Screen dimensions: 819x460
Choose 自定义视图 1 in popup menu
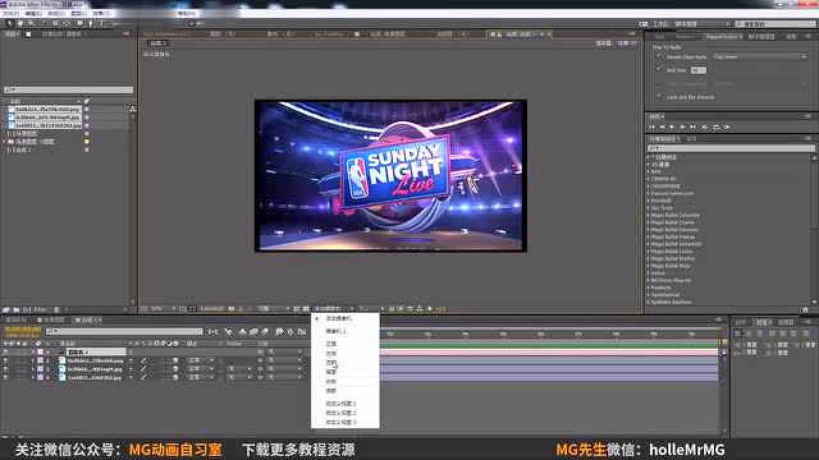341,404
